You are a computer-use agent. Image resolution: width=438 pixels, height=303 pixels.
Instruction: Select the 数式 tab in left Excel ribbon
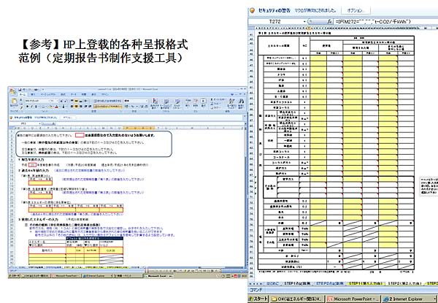tap(63, 94)
